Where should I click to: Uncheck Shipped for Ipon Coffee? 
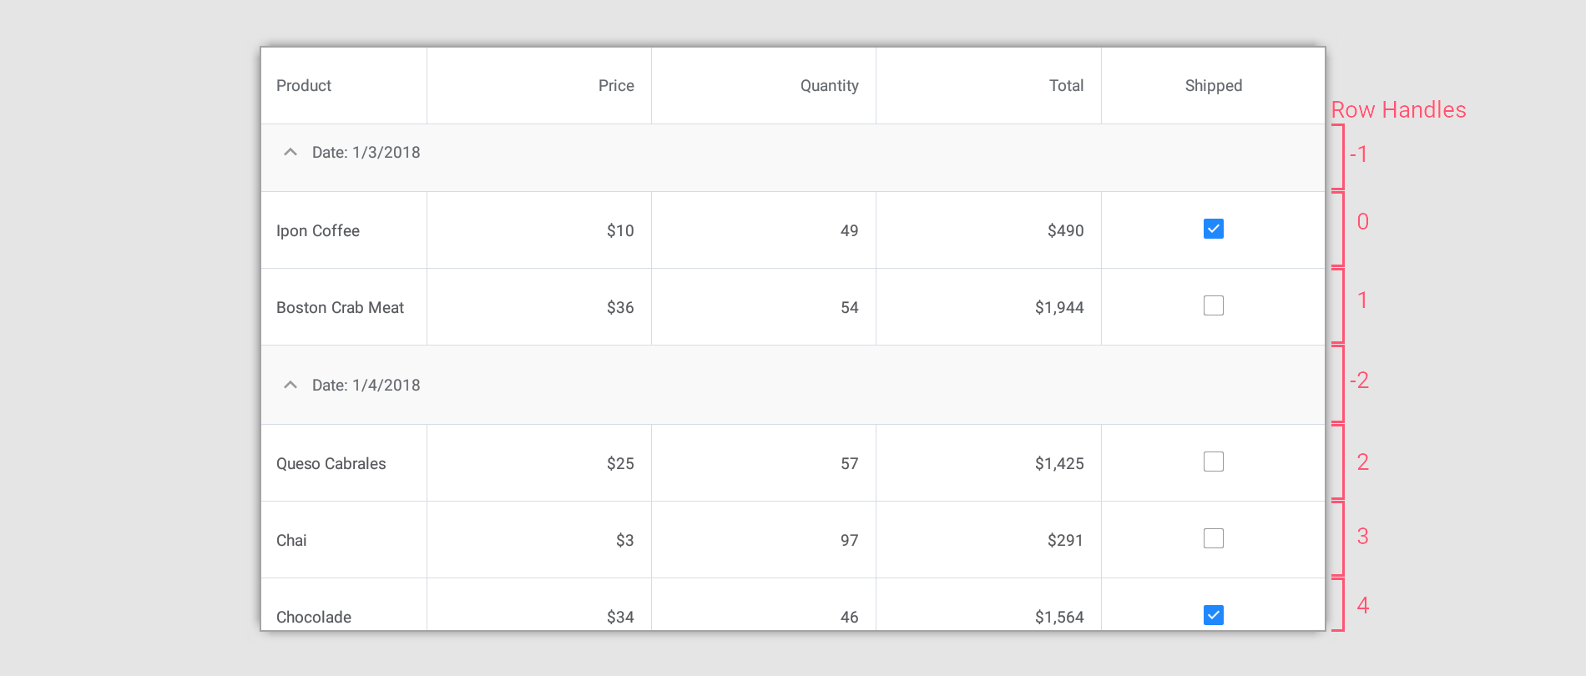pyautogui.click(x=1214, y=229)
